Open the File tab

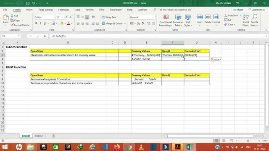(5, 10)
